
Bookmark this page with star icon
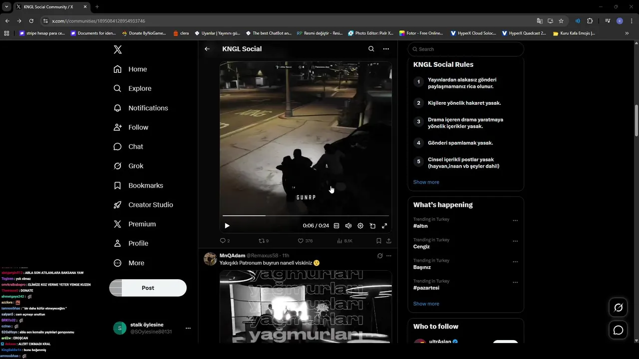(561, 21)
